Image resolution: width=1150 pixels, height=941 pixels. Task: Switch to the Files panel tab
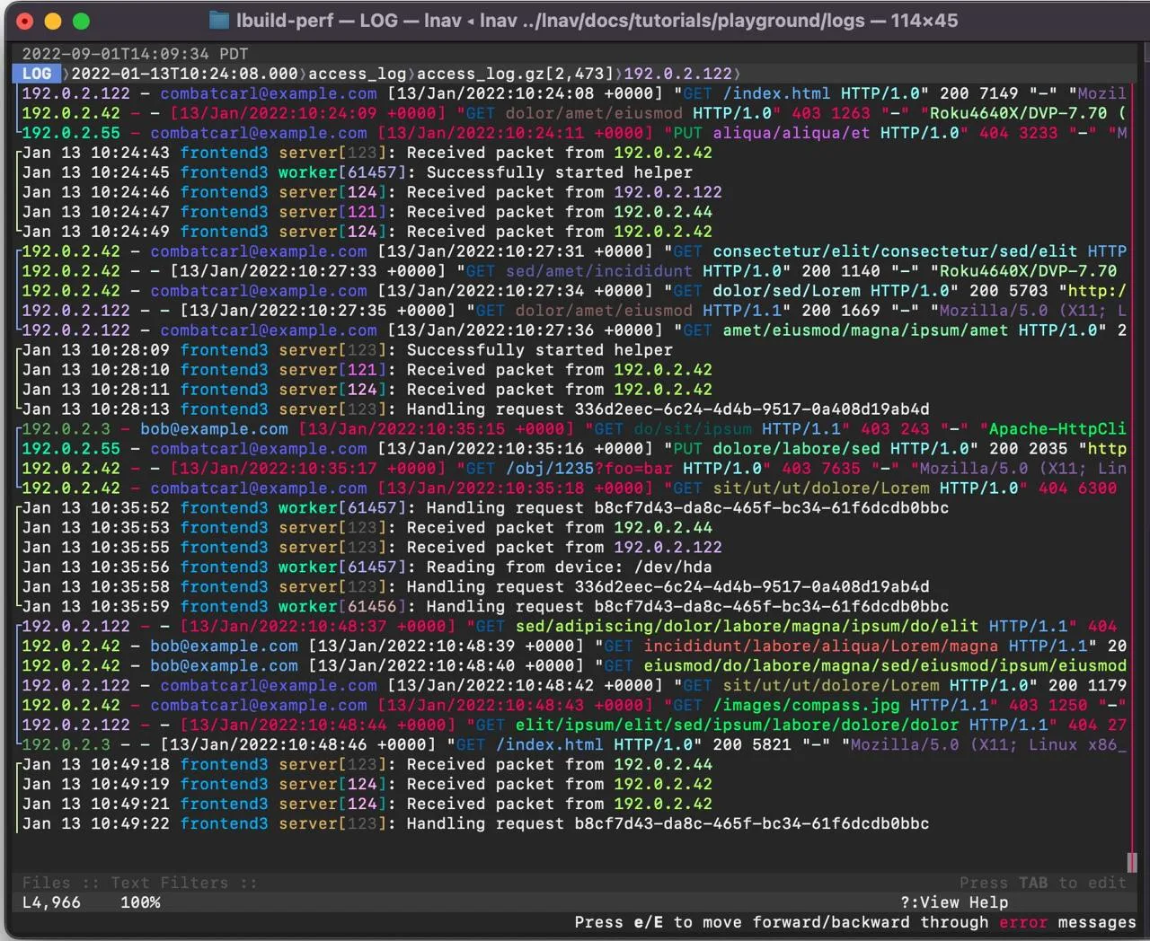46,883
